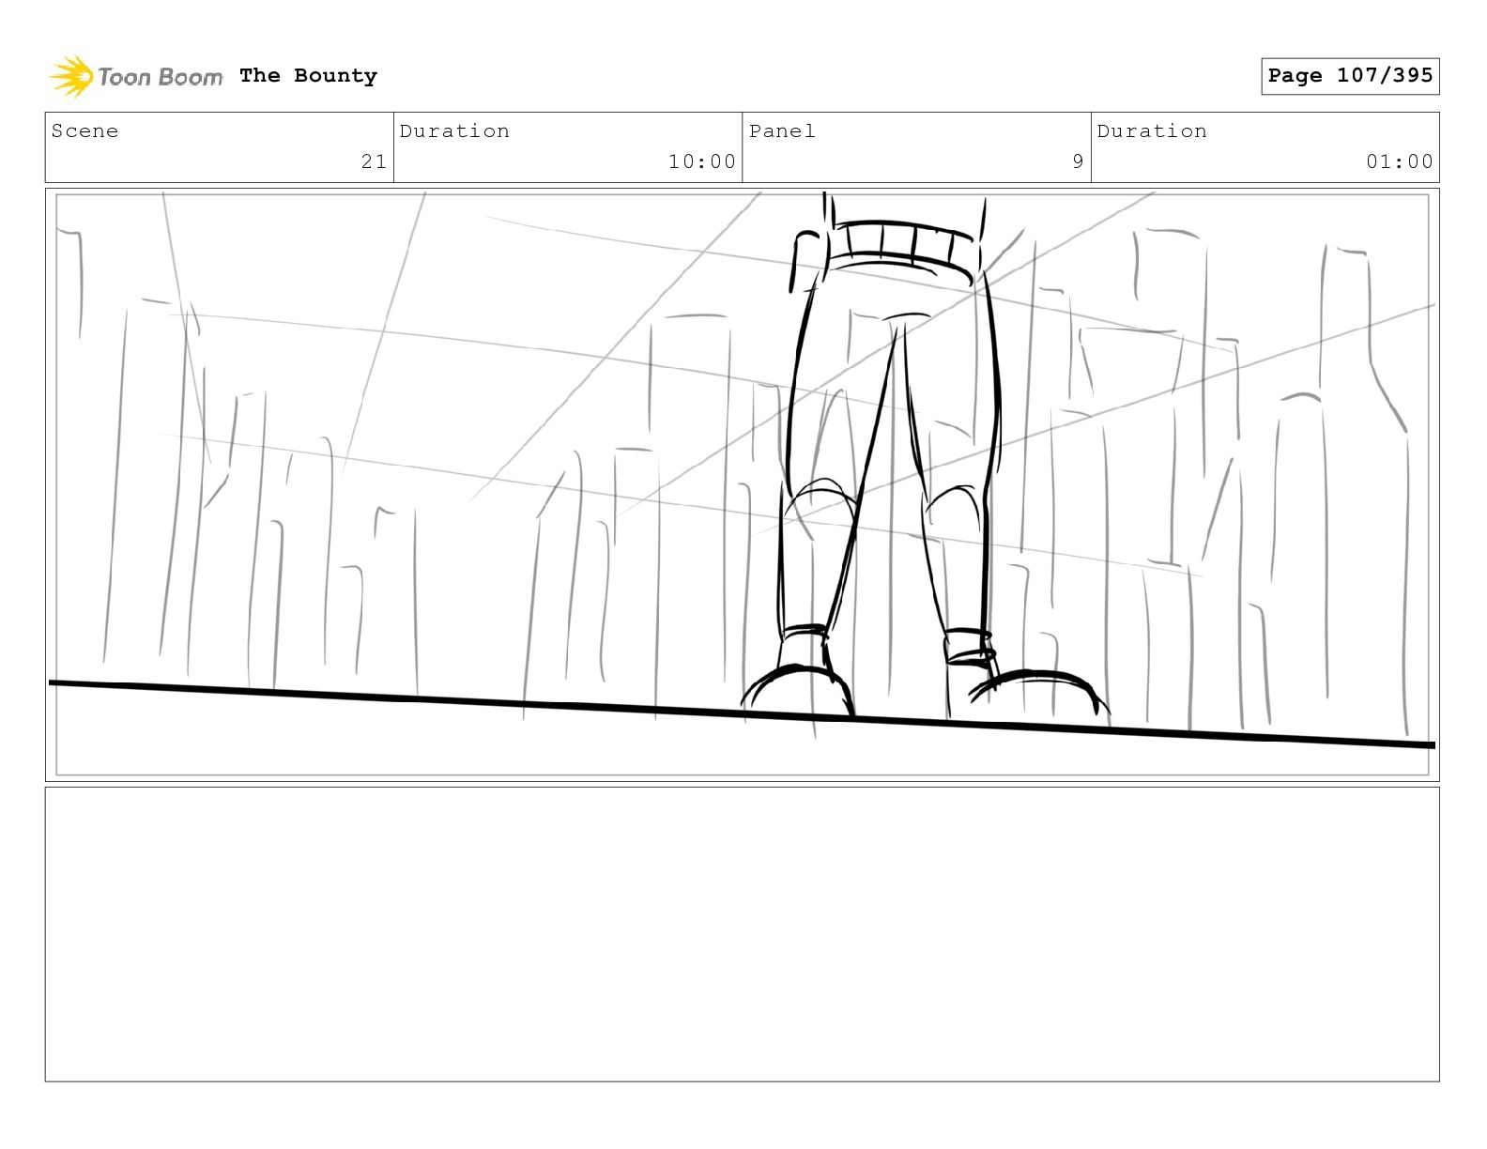Image resolution: width=1487 pixels, height=1149 pixels.
Task: Click the 'Scene' label
Action: point(85,131)
